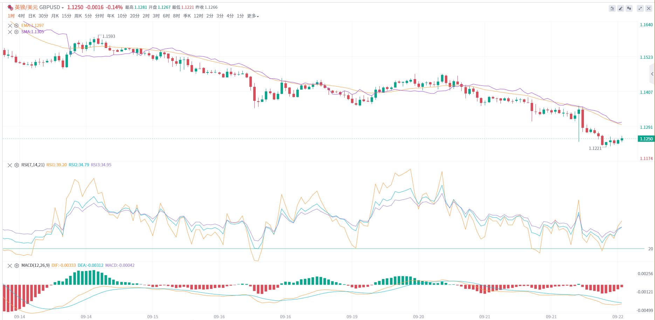
Task: Click the candlestick chart style icon
Action: pyautogui.click(x=629, y=8)
